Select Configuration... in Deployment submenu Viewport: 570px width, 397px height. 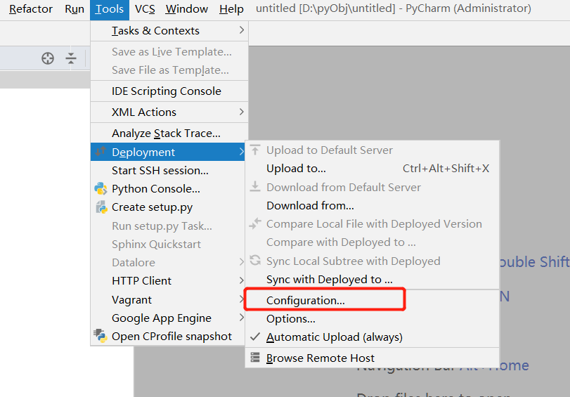[x=306, y=301]
